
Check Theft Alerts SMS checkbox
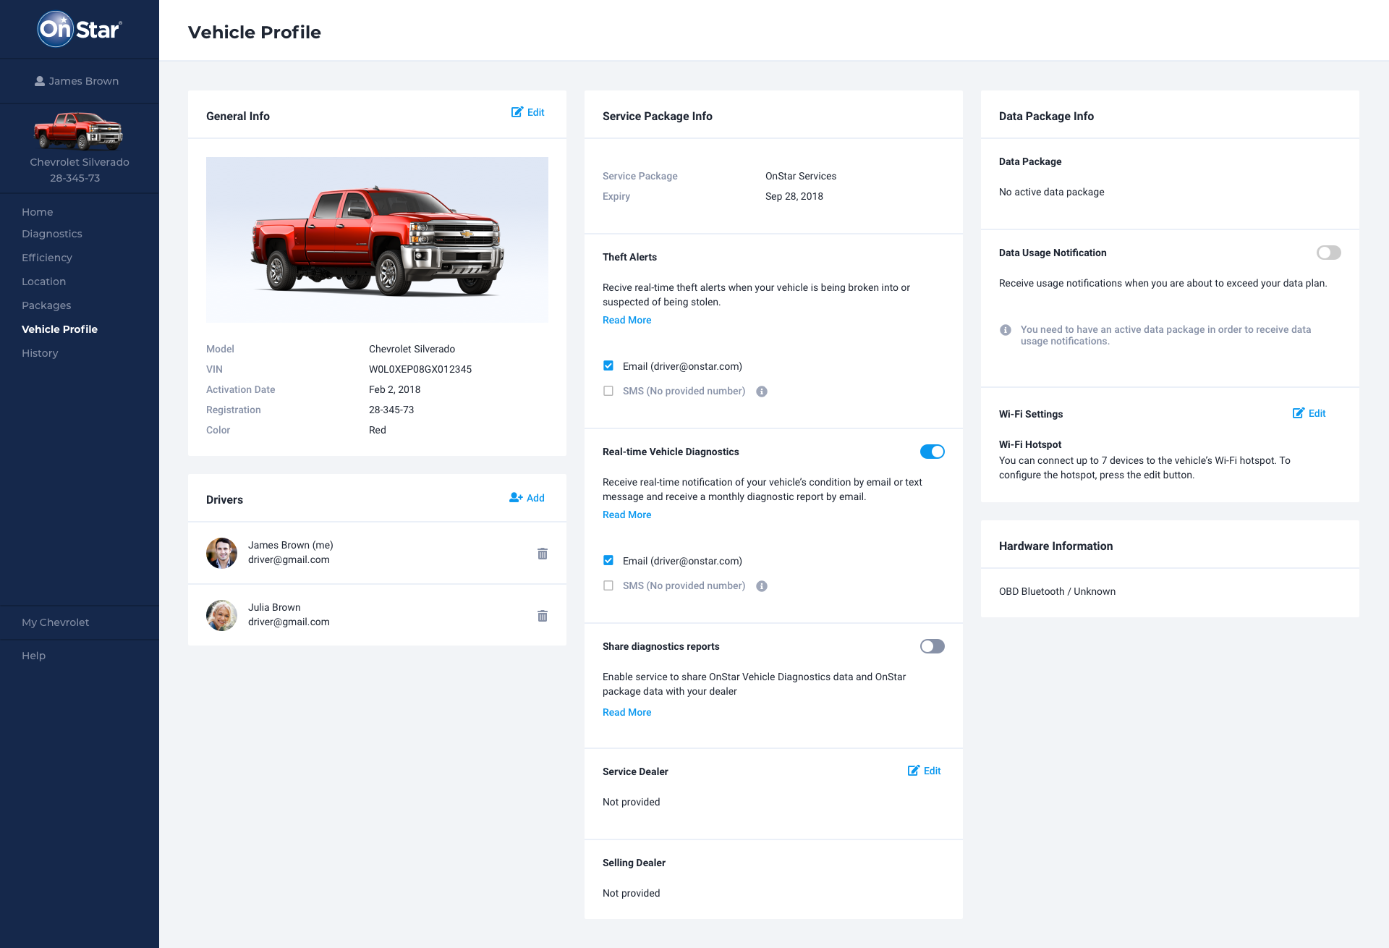coord(608,391)
